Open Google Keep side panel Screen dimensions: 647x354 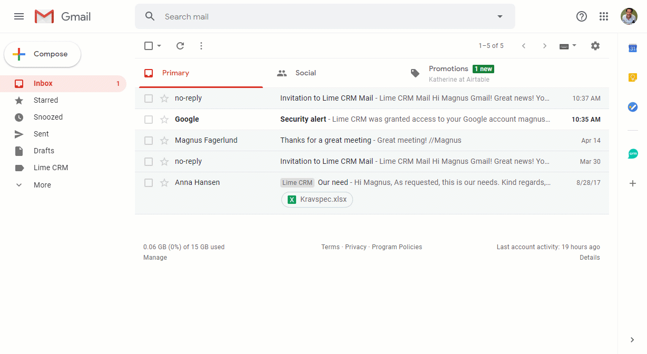click(633, 78)
